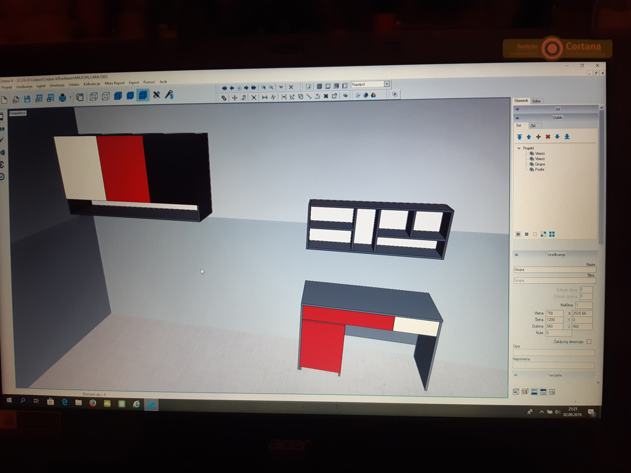Collapse the Uređivanje panel header
The width and height of the screenshot is (631, 473).
(556, 254)
